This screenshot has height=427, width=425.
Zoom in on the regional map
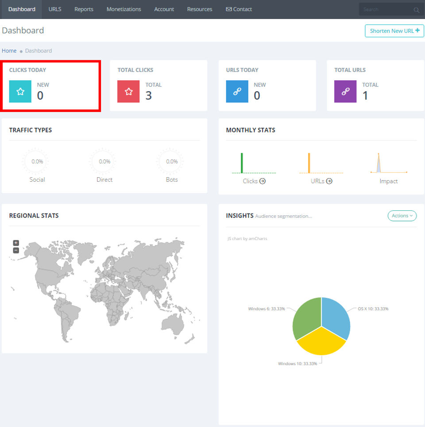[16, 243]
